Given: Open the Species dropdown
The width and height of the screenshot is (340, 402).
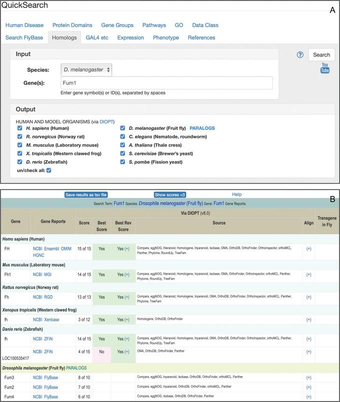Looking at the screenshot, I should (x=86, y=69).
